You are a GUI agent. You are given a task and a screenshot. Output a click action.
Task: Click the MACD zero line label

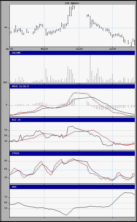[6, 105]
